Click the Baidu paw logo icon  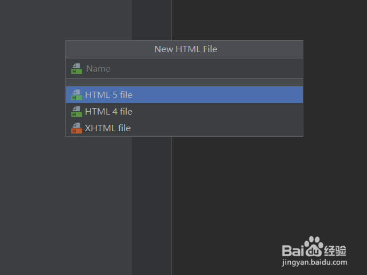(x=314, y=247)
